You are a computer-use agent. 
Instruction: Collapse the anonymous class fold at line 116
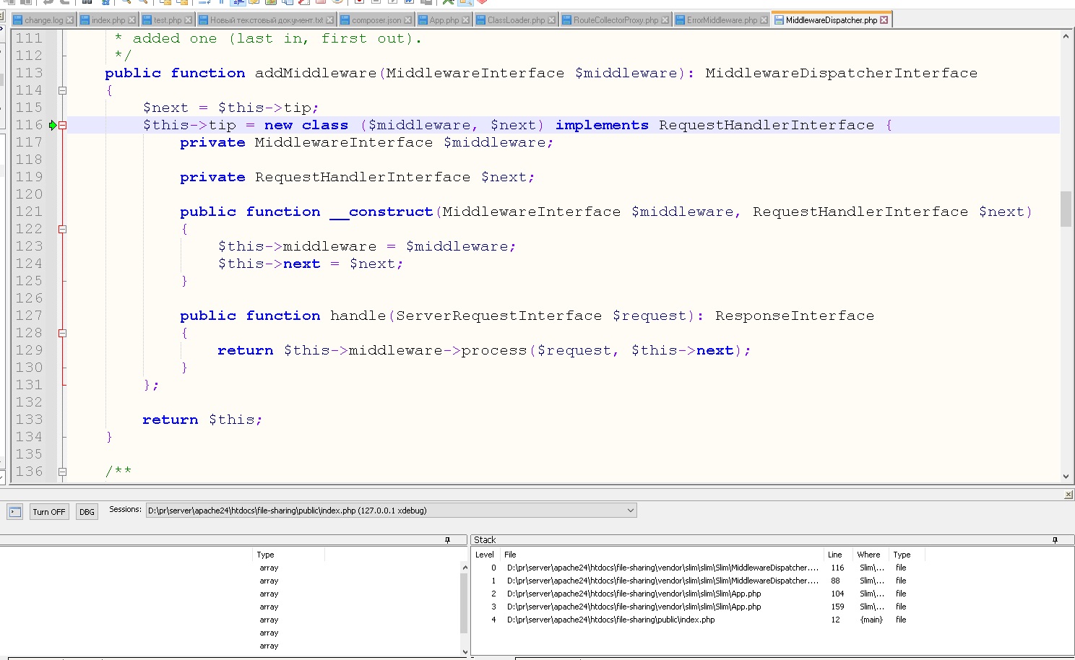(63, 125)
